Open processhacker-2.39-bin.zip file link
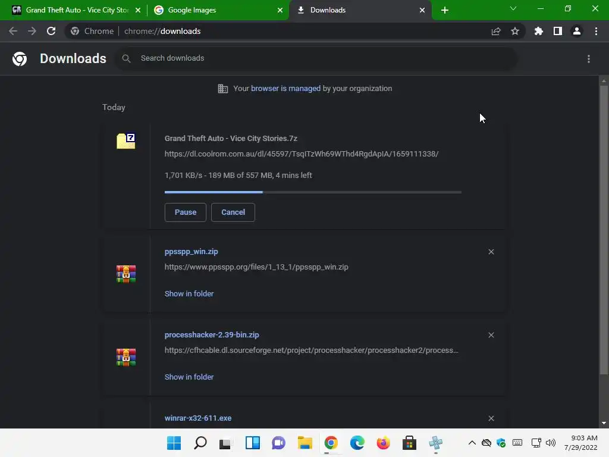Viewport: 609px width, 457px height. 212,334
